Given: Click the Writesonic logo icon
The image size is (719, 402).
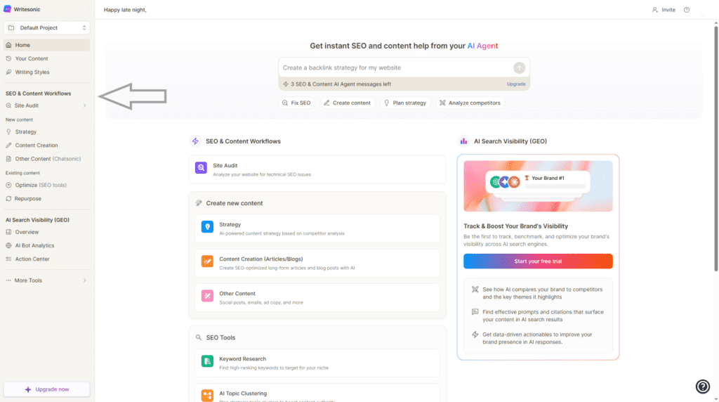Looking at the screenshot, I should 7,9.
